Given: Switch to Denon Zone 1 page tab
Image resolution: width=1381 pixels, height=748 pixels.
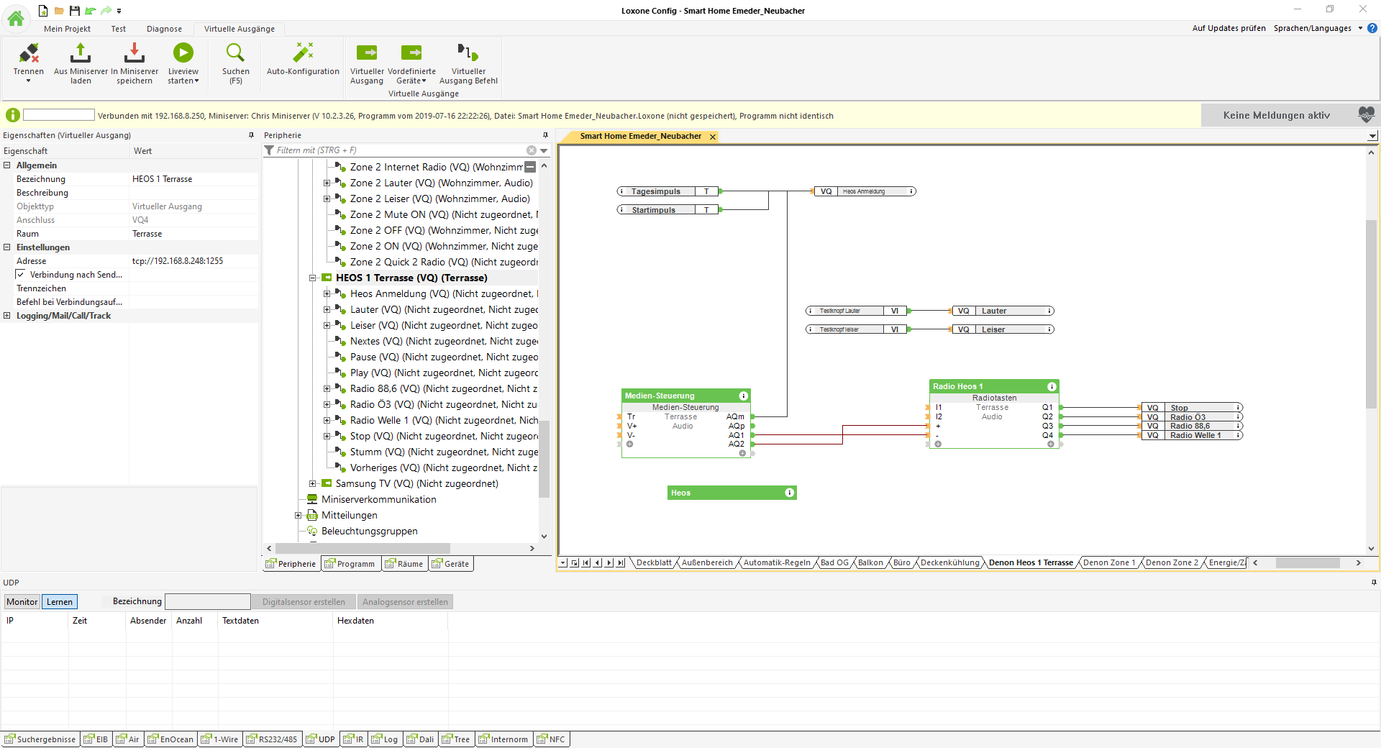Looking at the screenshot, I should click(1108, 563).
